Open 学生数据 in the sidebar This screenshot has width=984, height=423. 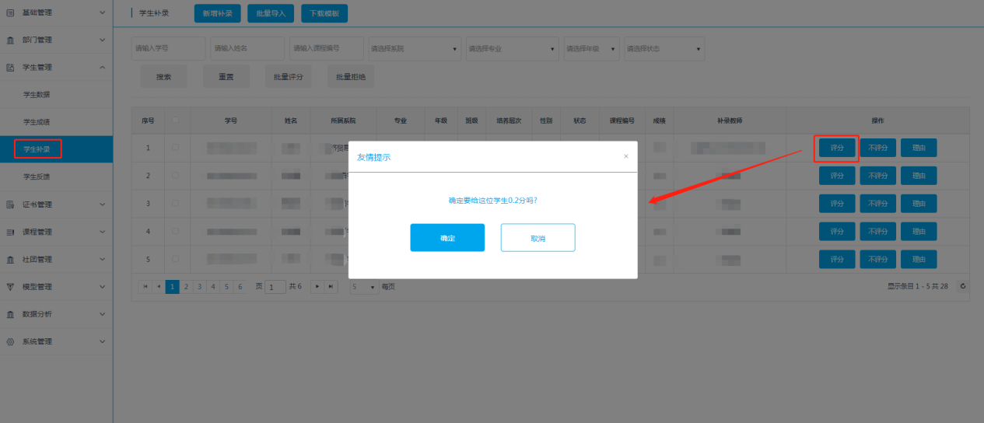pos(56,95)
